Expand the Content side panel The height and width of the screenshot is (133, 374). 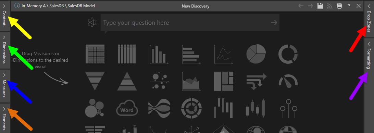tap(5, 15)
